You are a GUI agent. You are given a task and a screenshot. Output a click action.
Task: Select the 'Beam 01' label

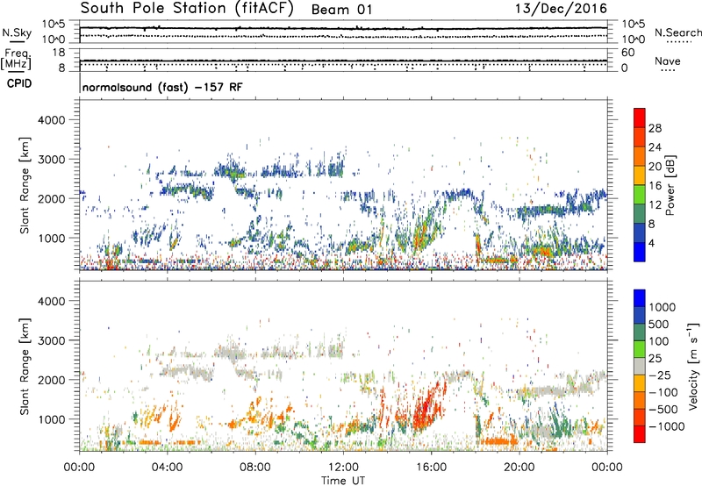341,10
